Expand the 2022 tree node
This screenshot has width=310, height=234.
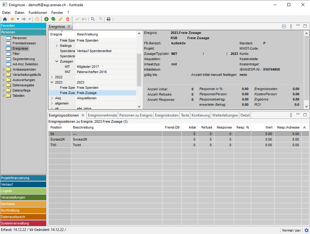[x=52, y=77]
